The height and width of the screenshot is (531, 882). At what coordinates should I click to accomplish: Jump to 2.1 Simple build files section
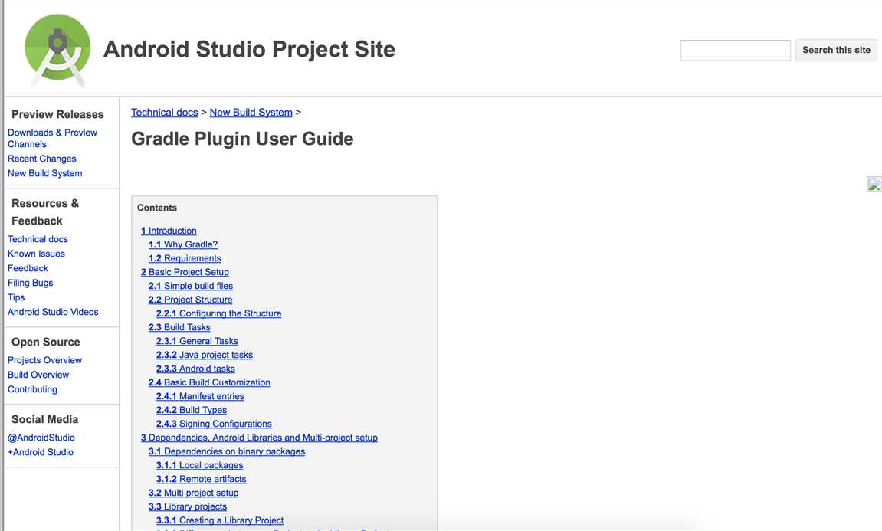click(191, 286)
